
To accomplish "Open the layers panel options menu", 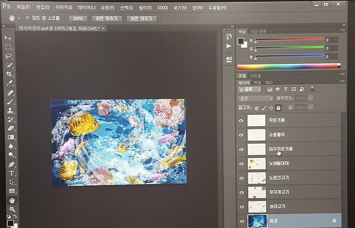I will pyautogui.click(x=343, y=81).
